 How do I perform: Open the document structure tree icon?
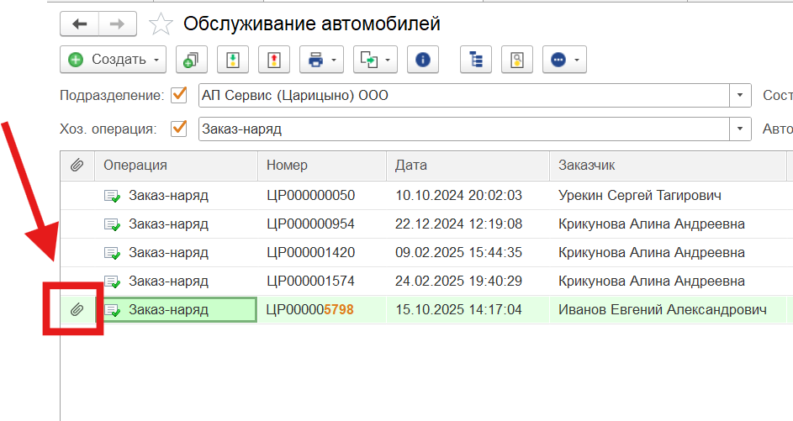click(x=477, y=60)
